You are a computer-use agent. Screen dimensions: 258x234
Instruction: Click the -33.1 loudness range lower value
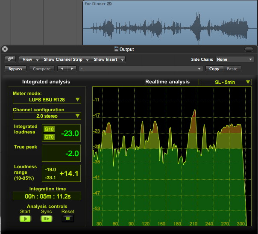click(x=50, y=178)
